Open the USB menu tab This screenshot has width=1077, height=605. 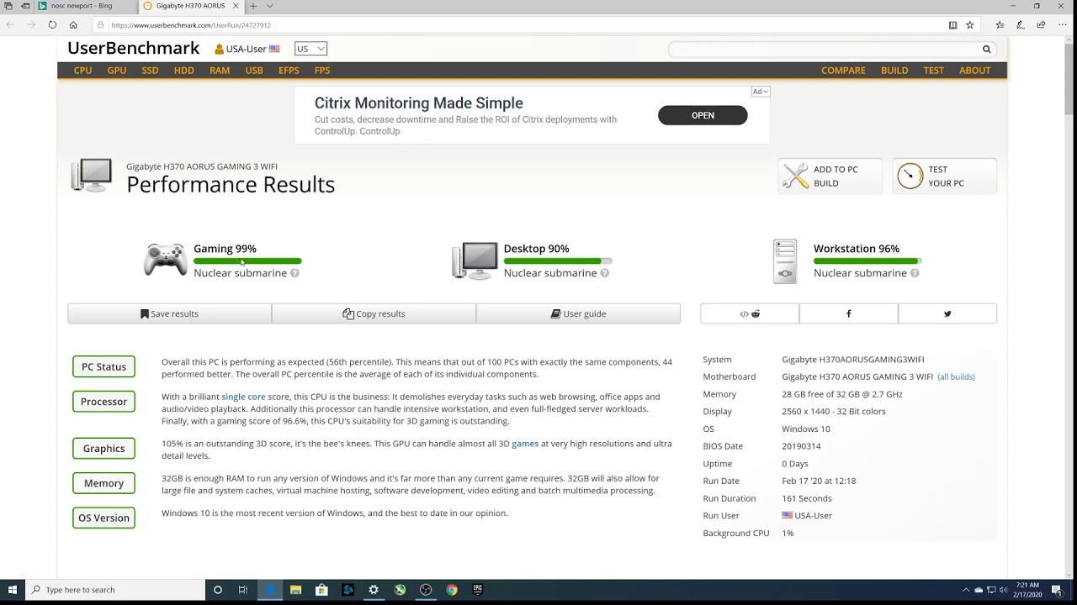point(254,71)
